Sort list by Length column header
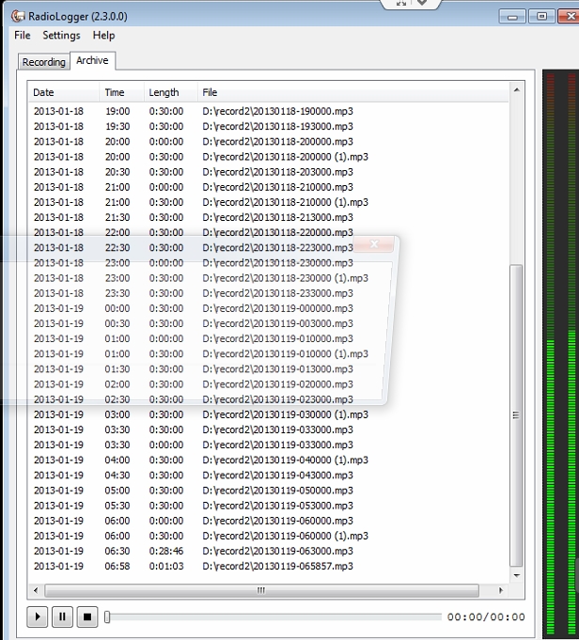Viewport: 579px width, 640px height. (170, 92)
